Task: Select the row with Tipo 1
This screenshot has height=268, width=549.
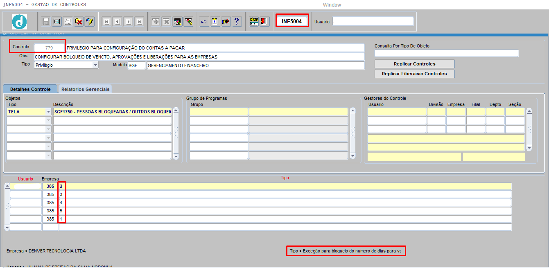Action: point(285,219)
